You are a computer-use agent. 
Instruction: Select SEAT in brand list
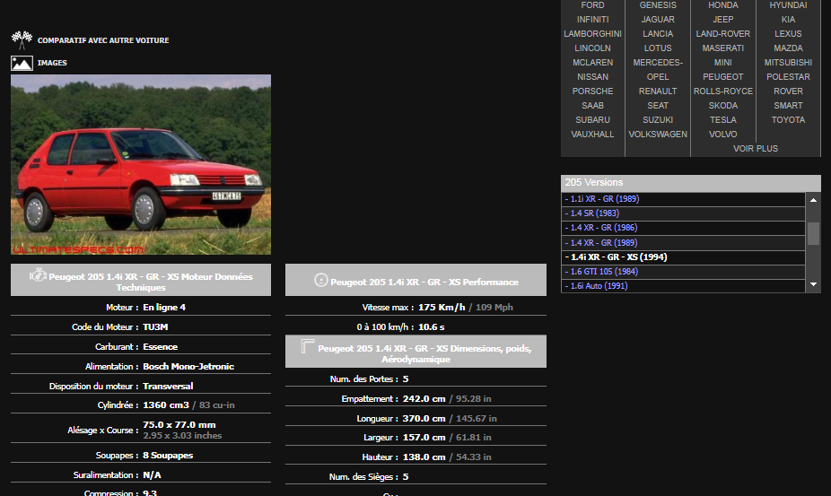658,106
